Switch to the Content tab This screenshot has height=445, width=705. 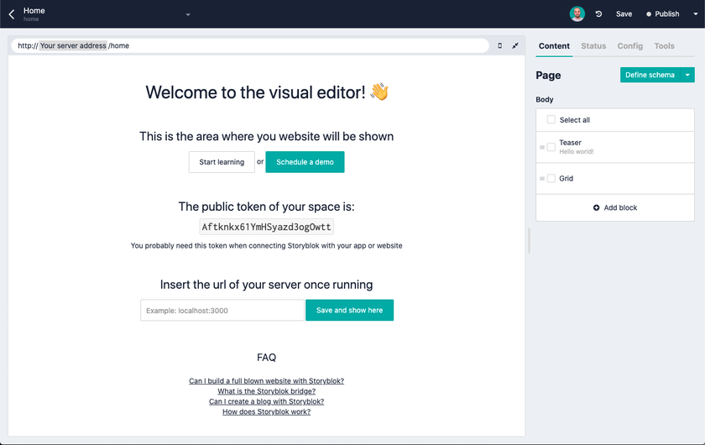click(x=554, y=46)
